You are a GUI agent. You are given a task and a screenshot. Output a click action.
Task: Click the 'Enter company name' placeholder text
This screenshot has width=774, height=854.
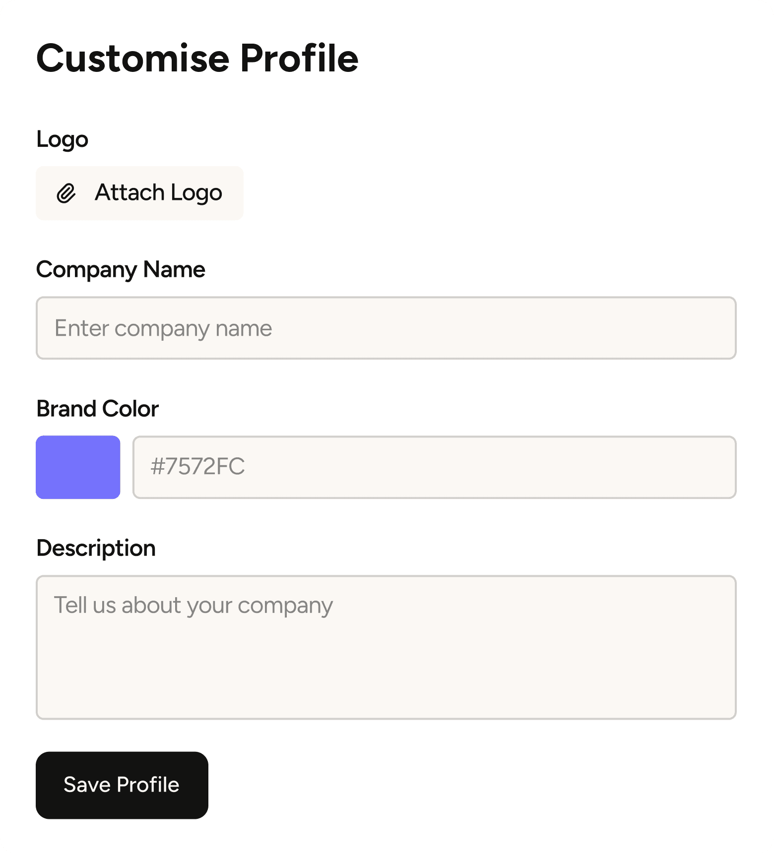click(x=163, y=329)
